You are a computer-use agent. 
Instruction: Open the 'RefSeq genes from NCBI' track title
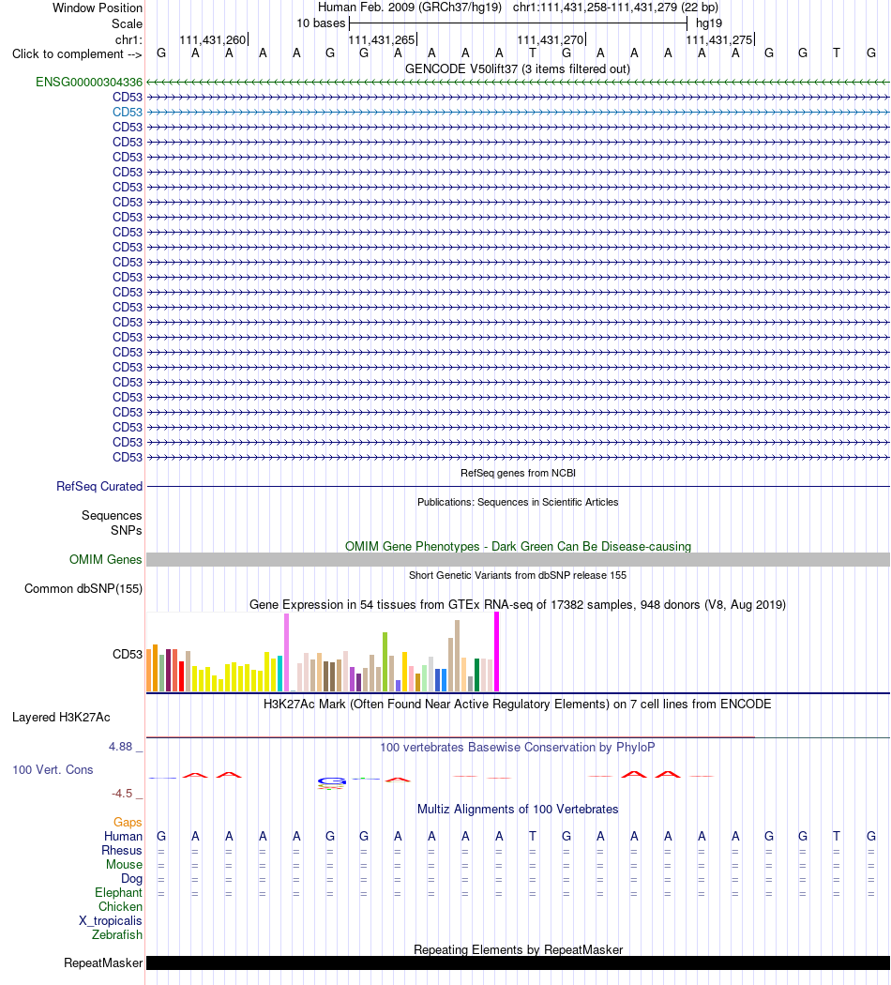[x=518, y=473]
